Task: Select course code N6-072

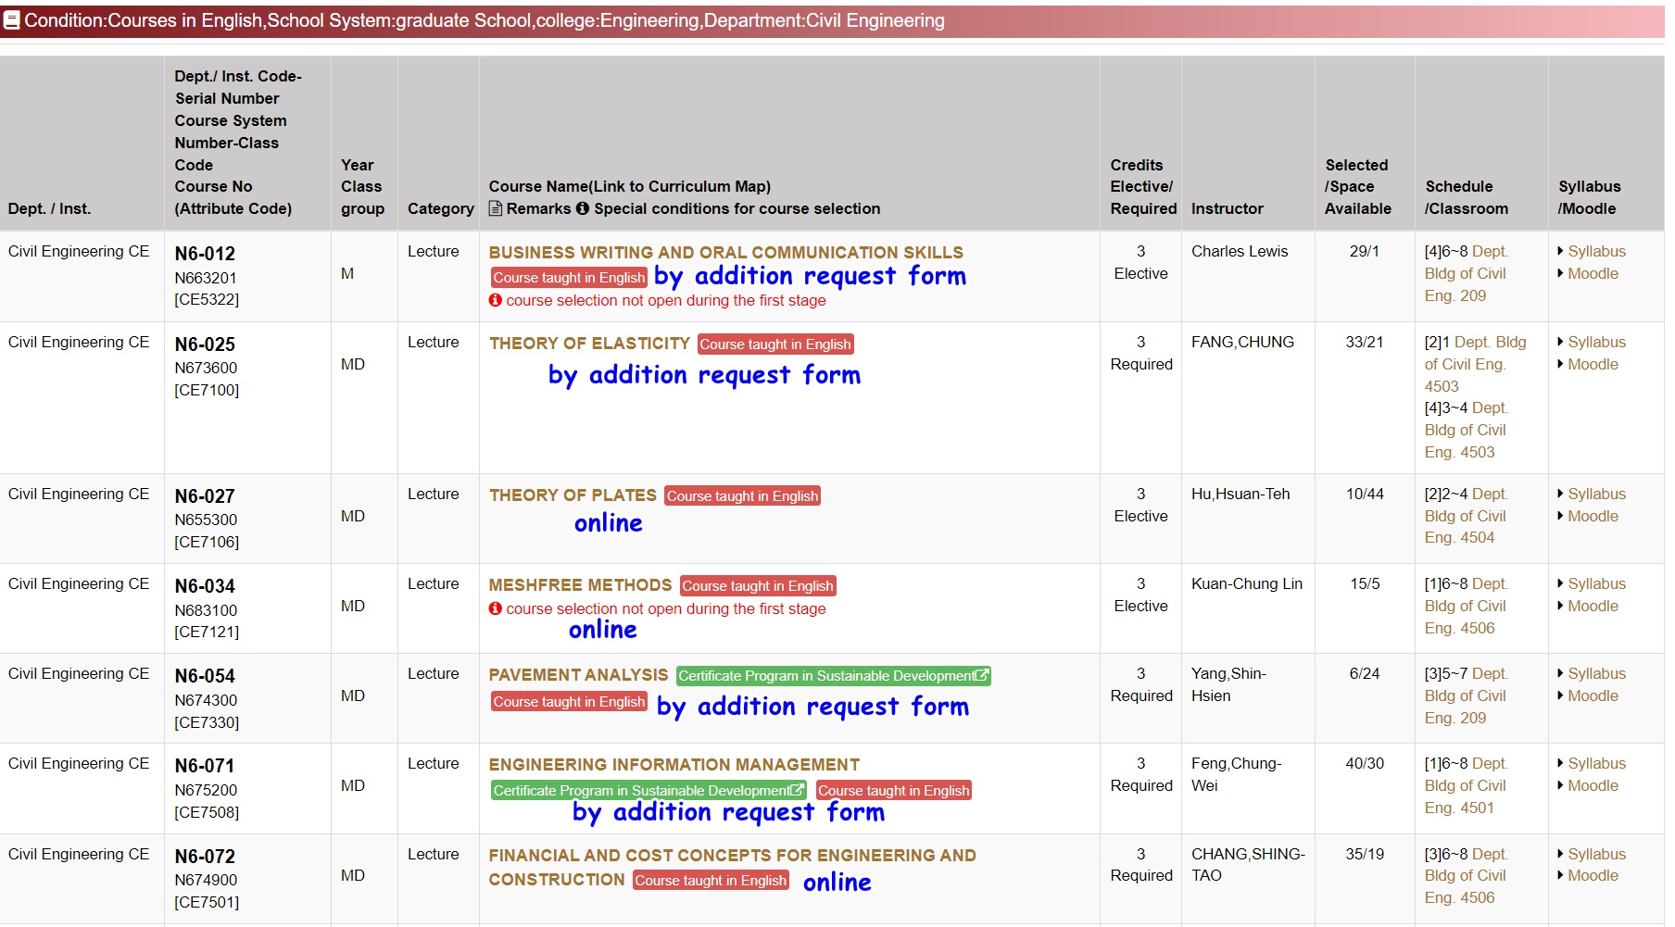Action: click(205, 857)
